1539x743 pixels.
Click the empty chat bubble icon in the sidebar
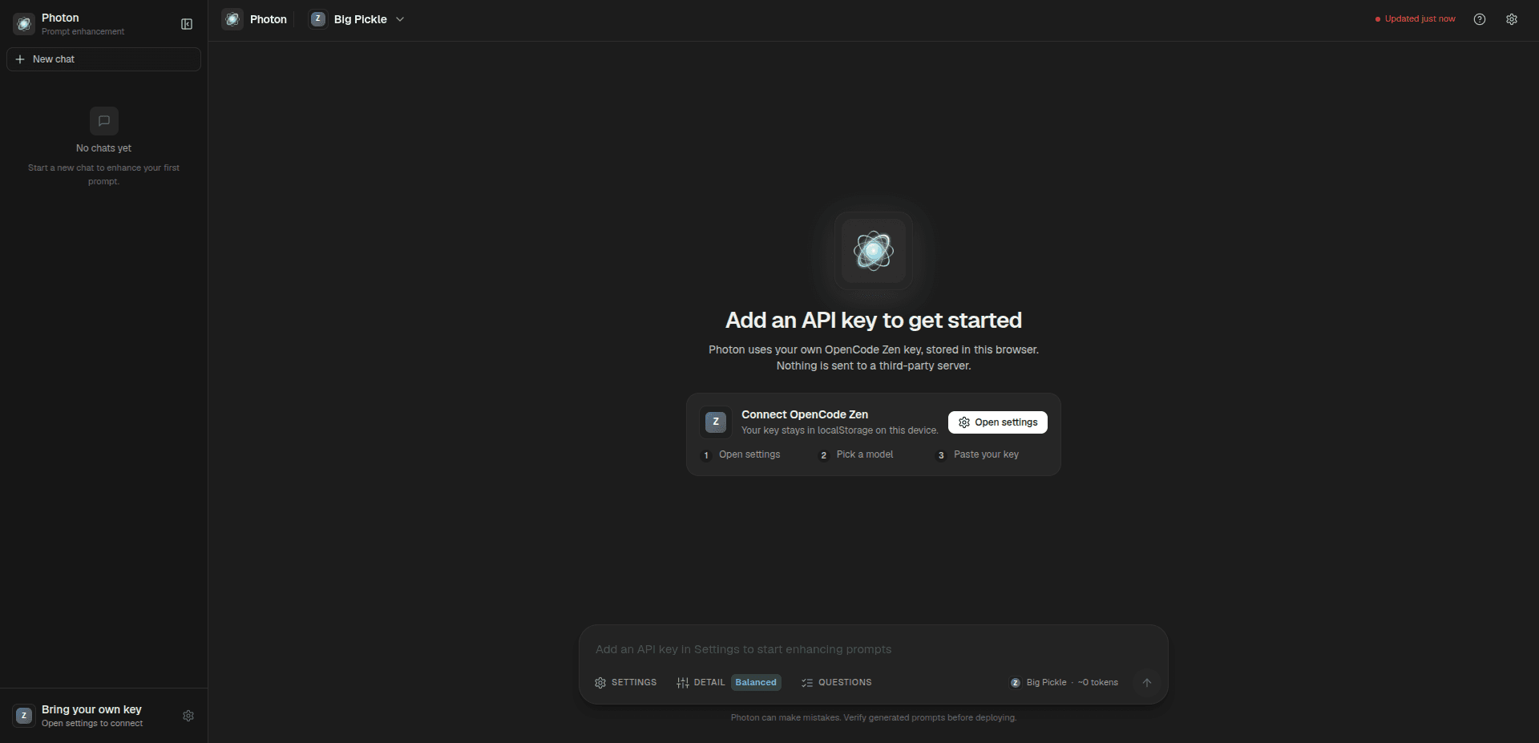pyautogui.click(x=104, y=121)
